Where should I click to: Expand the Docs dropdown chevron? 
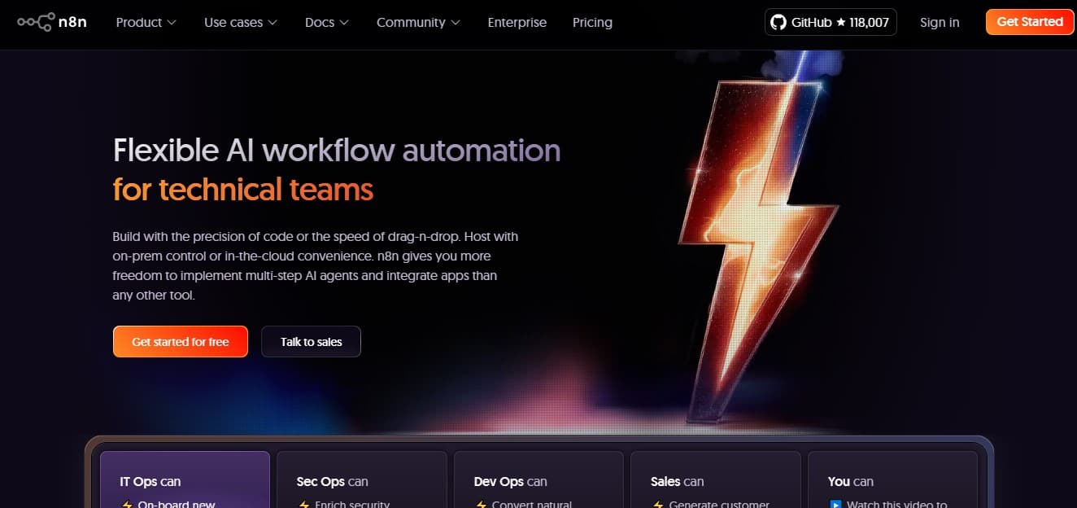coord(344,22)
